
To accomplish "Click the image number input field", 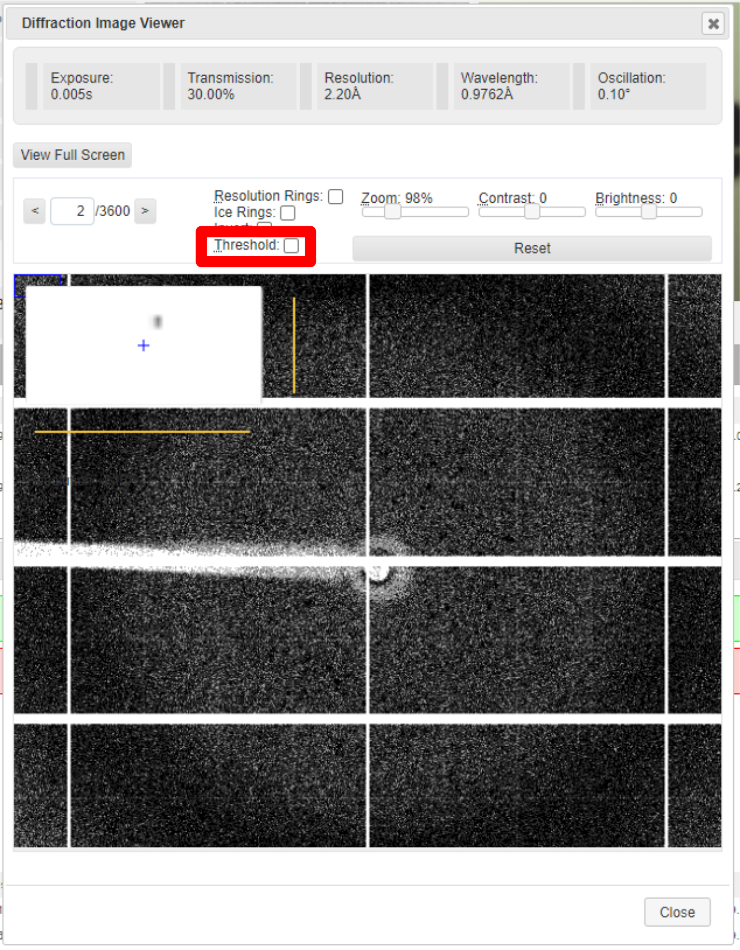I will [72, 211].
